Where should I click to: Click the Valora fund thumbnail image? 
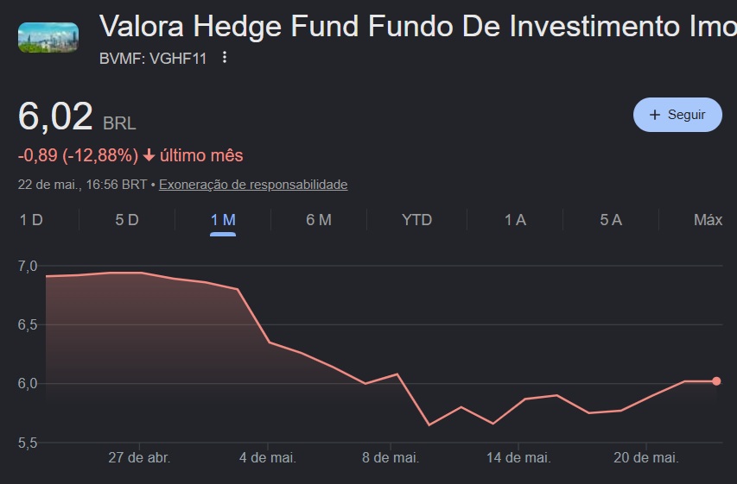pyautogui.click(x=48, y=37)
